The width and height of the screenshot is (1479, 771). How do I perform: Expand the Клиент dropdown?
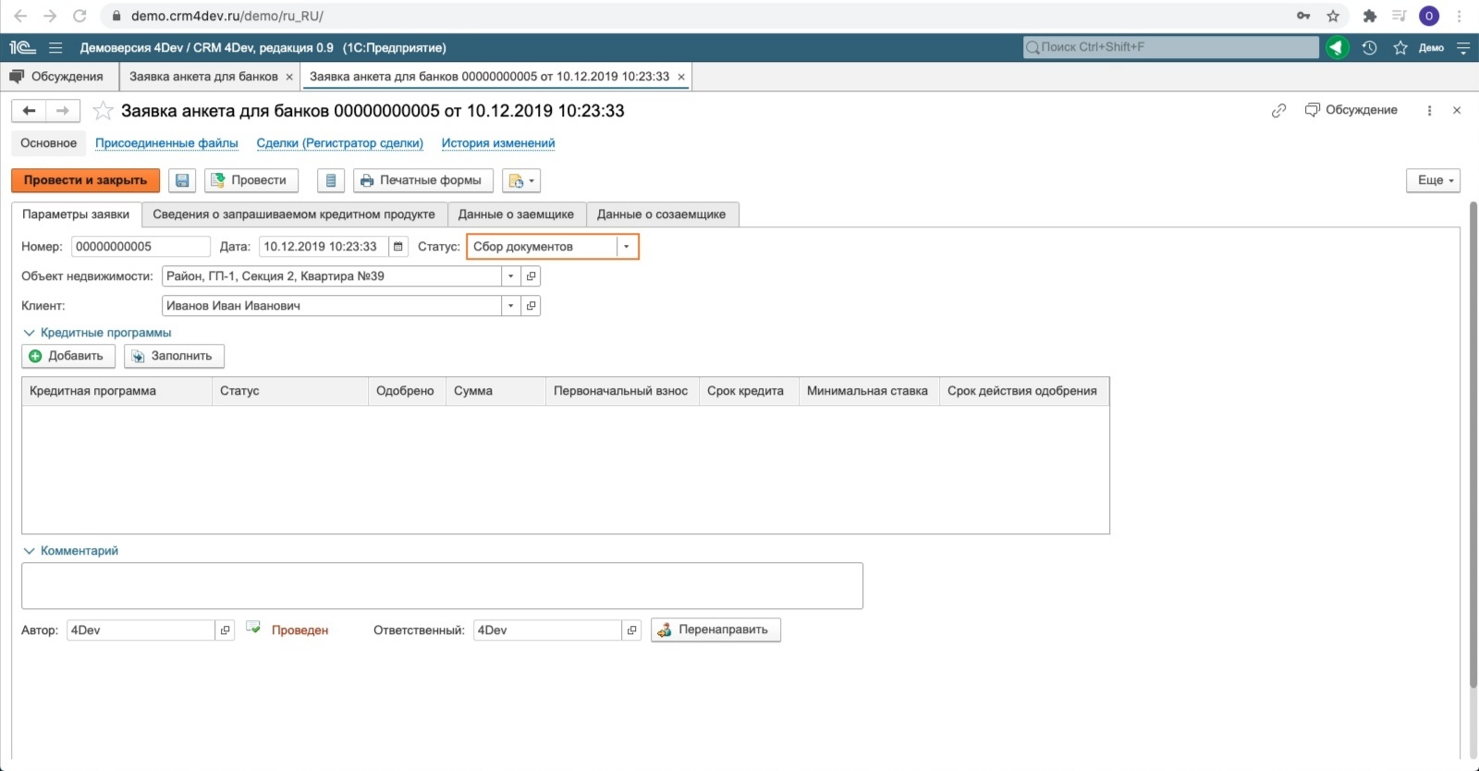point(510,306)
